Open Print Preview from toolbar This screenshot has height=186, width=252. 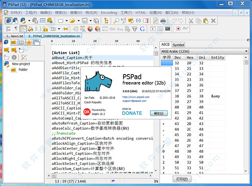point(155,21)
